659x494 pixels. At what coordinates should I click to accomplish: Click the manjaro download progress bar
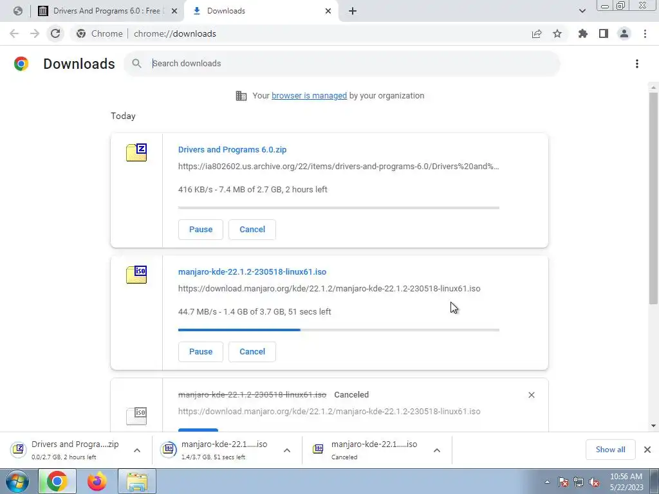(x=339, y=330)
